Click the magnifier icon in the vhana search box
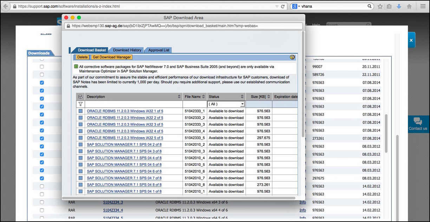The height and width of the screenshot is (222, 430). coord(370,6)
